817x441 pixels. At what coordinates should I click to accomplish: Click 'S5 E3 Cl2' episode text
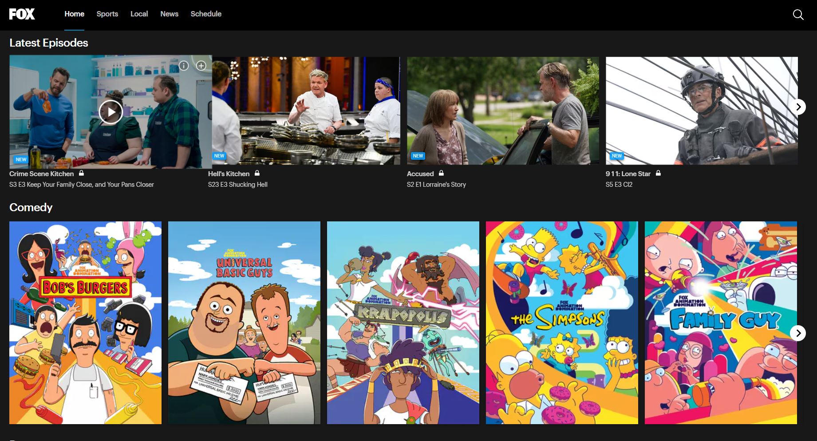(619, 185)
